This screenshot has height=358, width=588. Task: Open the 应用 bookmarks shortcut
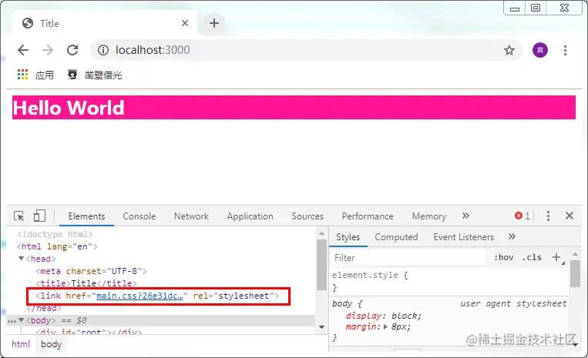tap(36, 75)
